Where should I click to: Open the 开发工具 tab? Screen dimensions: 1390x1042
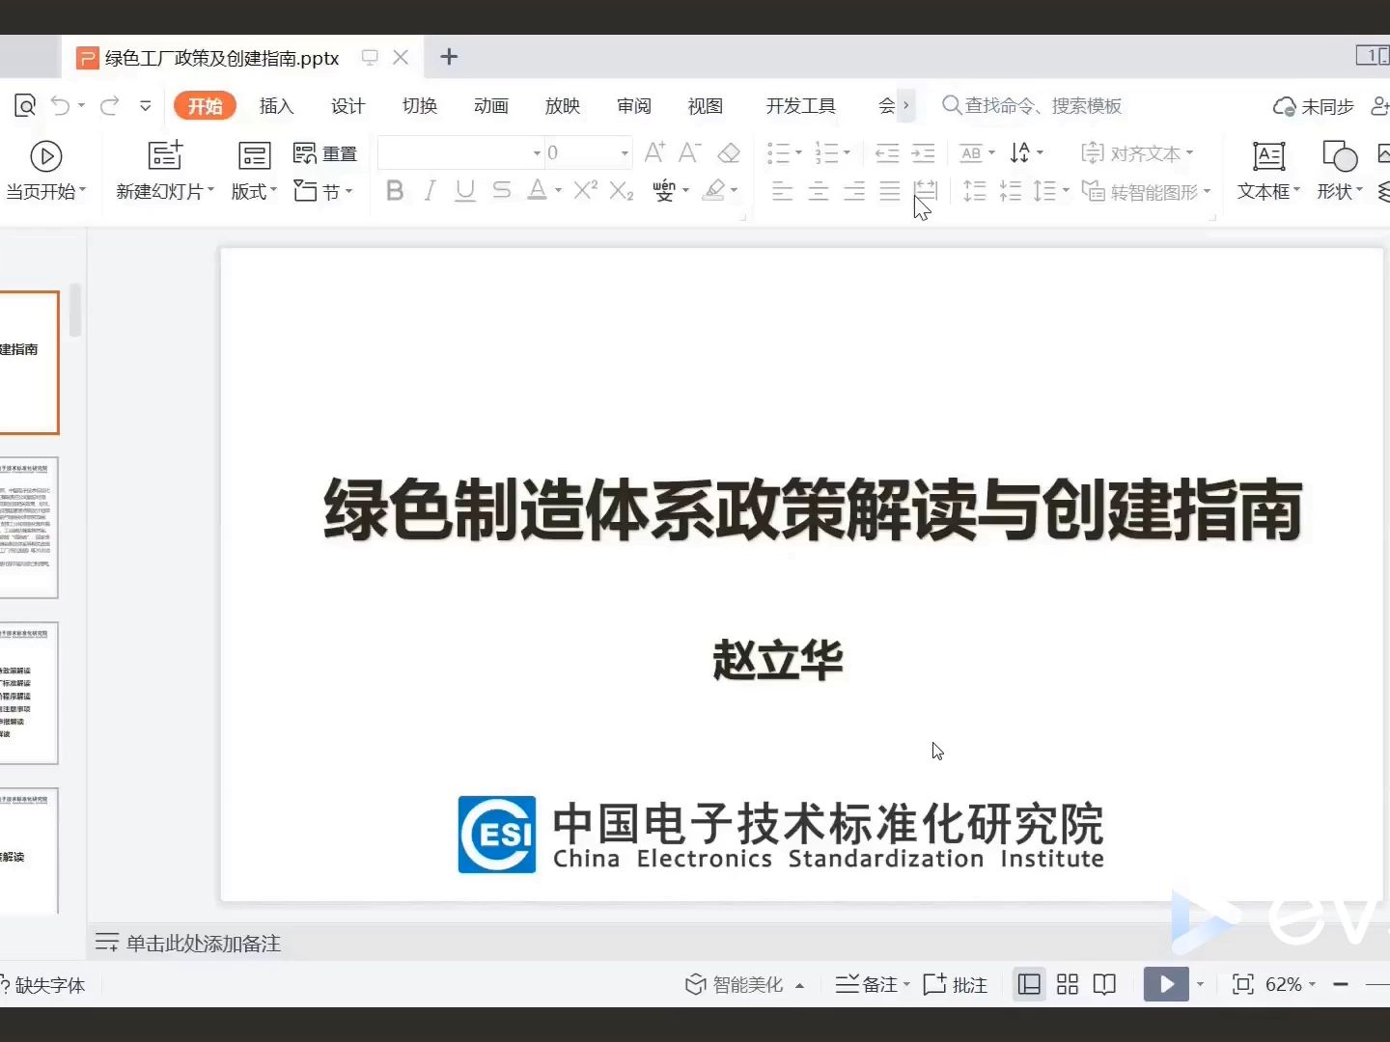point(800,105)
